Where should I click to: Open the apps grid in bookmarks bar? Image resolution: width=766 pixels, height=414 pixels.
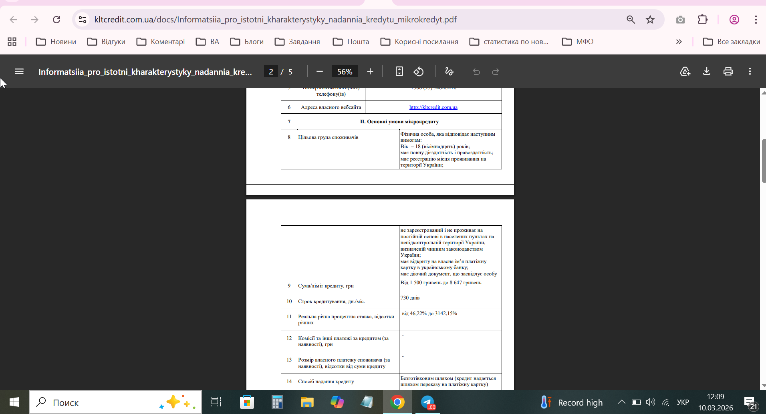click(12, 42)
